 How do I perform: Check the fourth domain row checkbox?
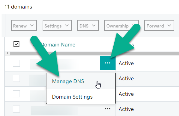tap(16, 109)
